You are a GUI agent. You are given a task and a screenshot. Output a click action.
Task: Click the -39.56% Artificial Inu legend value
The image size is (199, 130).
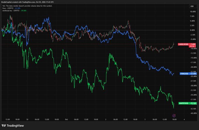(x=23, y=11)
